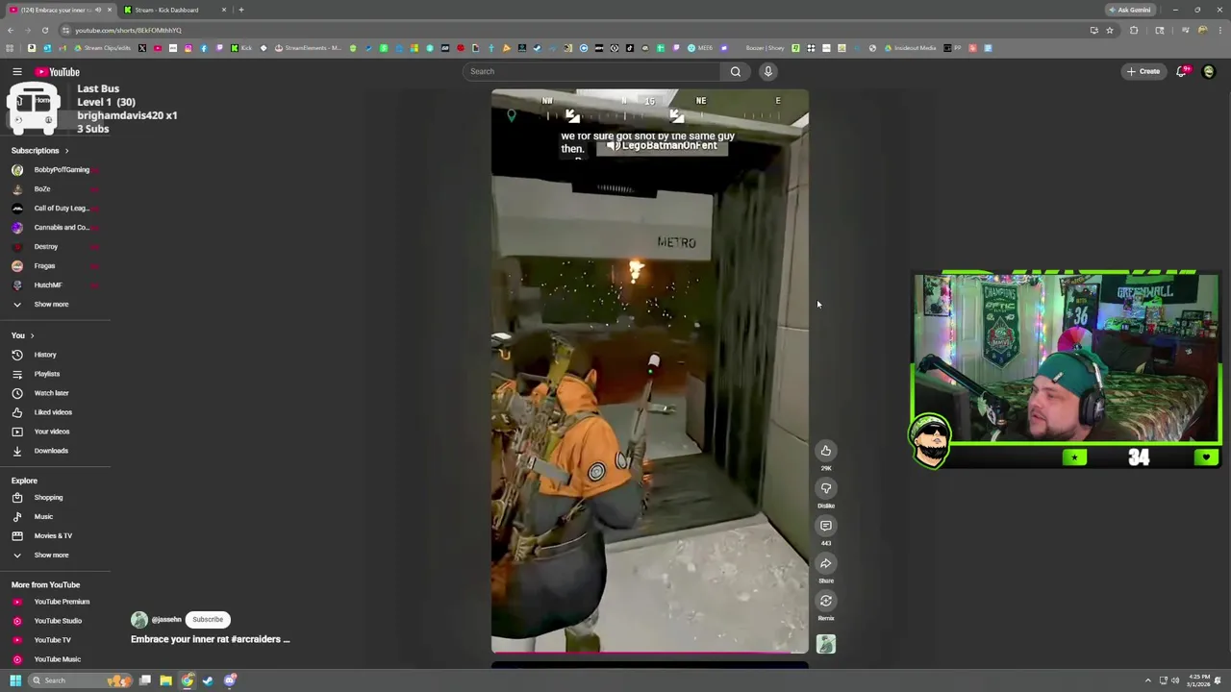
Task: Open Playlists page
Action: 54,374
